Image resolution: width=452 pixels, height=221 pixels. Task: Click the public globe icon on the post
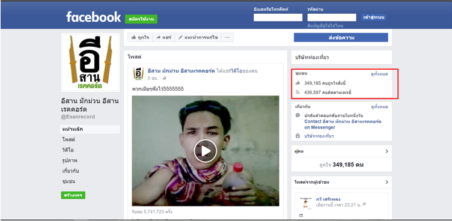coord(164,78)
